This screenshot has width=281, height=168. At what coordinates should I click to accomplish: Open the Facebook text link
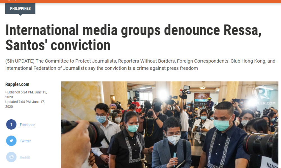(28, 125)
